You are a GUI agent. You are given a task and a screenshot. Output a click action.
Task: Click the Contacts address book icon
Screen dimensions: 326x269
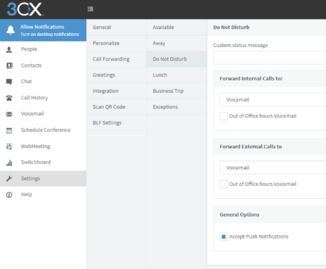coord(9,65)
